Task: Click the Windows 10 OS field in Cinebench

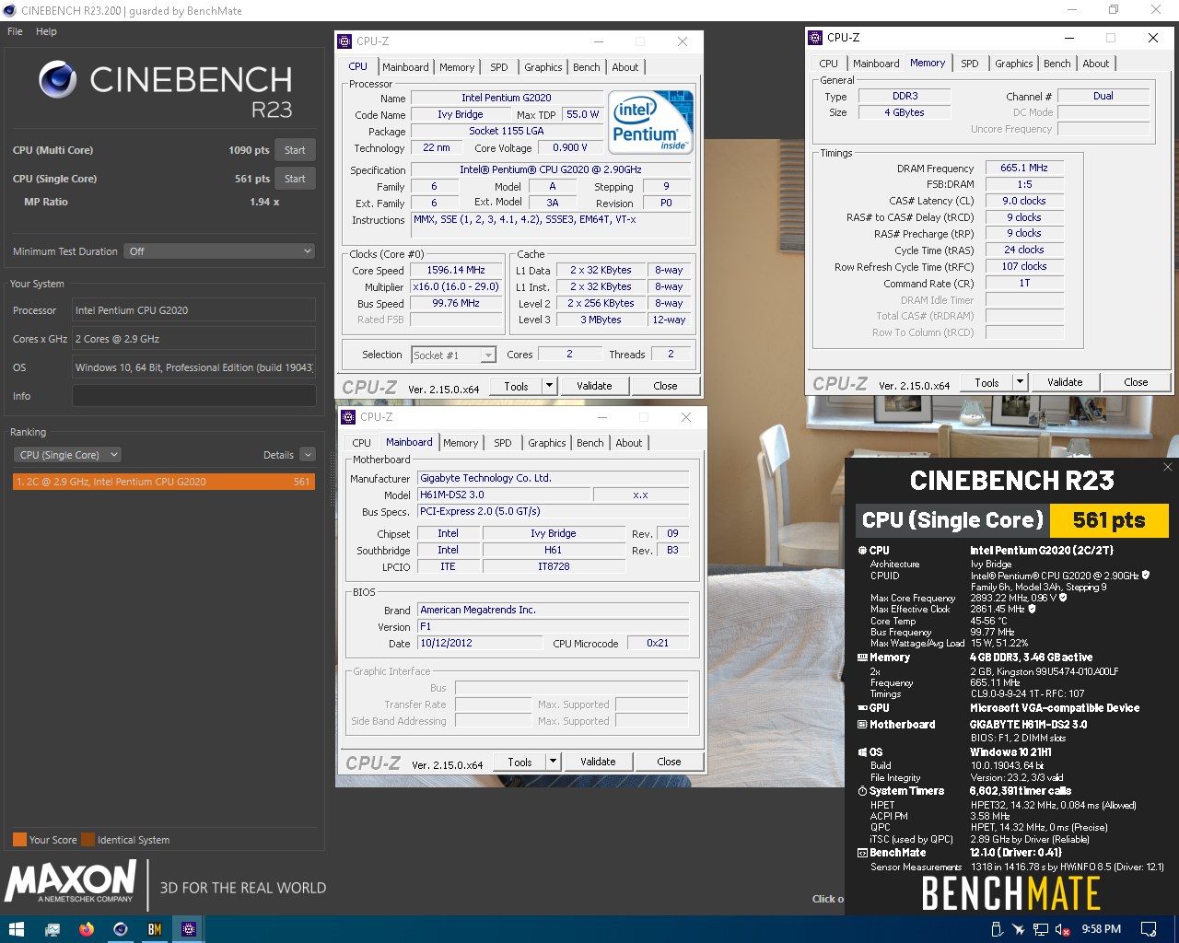Action: 193,367
